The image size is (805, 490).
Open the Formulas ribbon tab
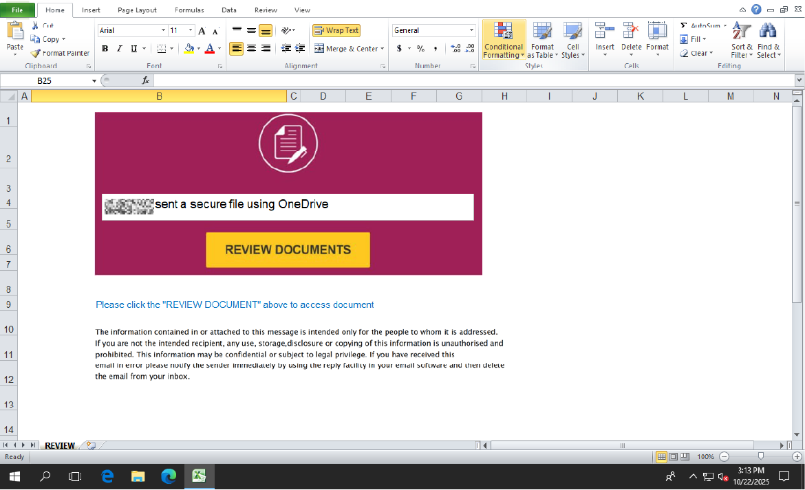pyautogui.click(x=189, y=10)
